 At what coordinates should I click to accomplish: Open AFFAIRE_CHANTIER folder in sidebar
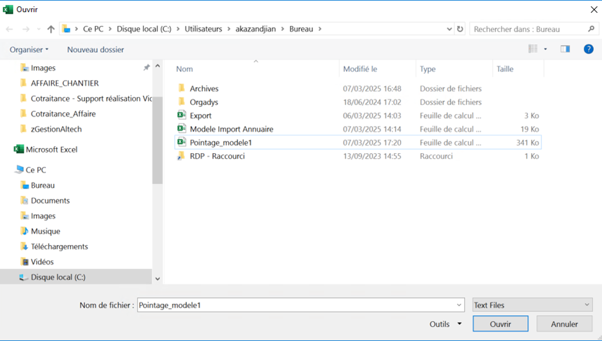pos(64,83)
